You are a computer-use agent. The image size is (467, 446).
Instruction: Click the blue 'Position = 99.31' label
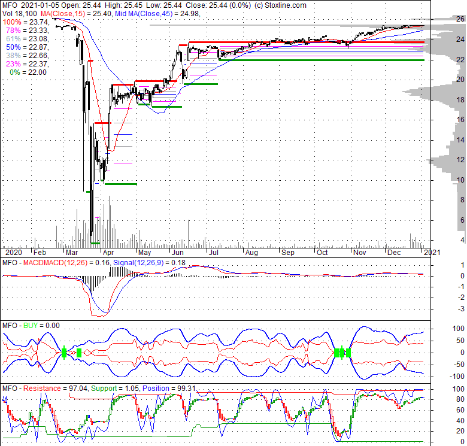[169, 389]
